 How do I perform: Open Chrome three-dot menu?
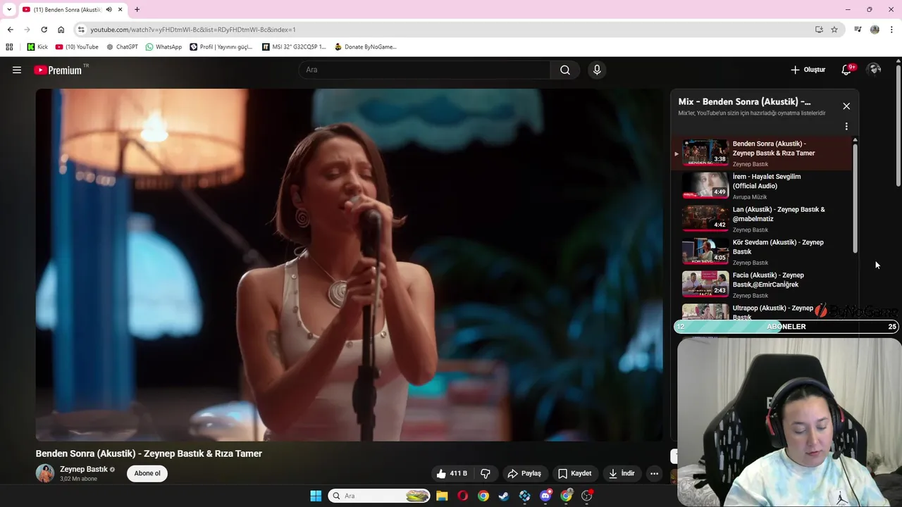[x=892, y=30]
